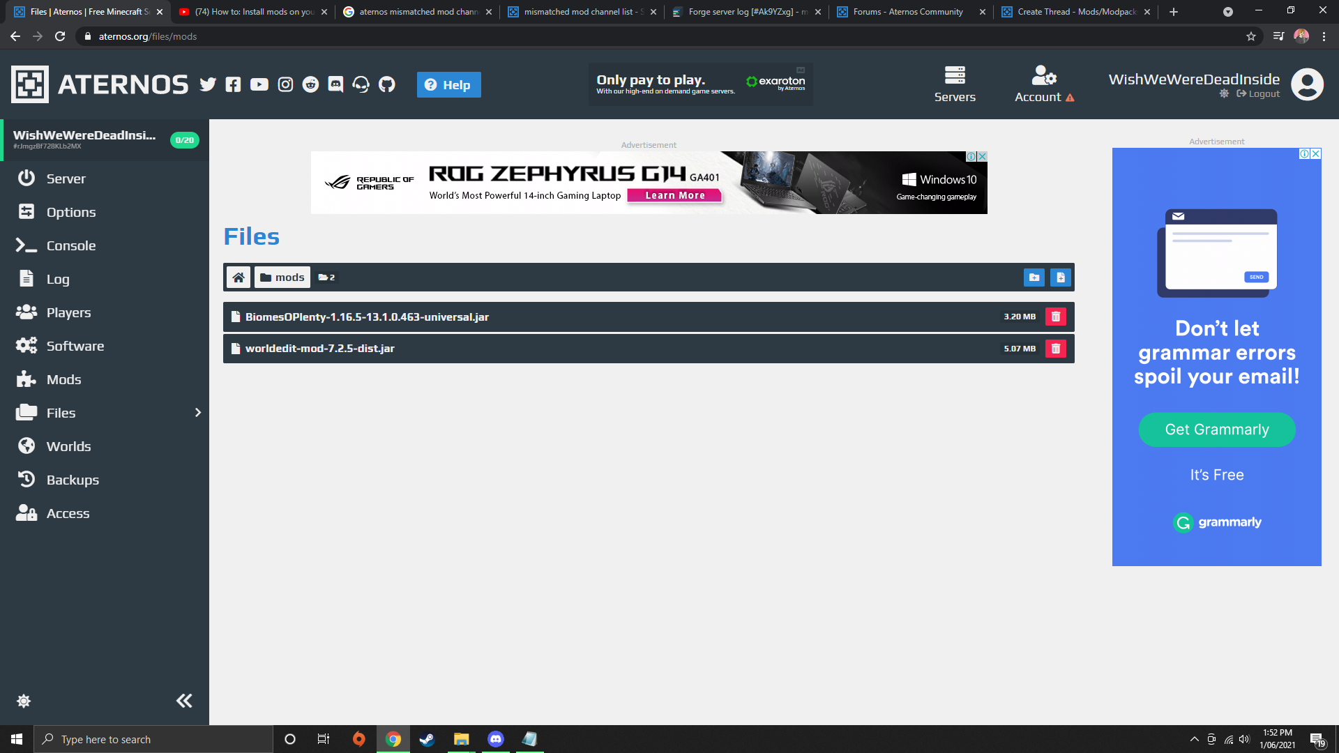Select the server name header in sidebar

tap(105, 139)
